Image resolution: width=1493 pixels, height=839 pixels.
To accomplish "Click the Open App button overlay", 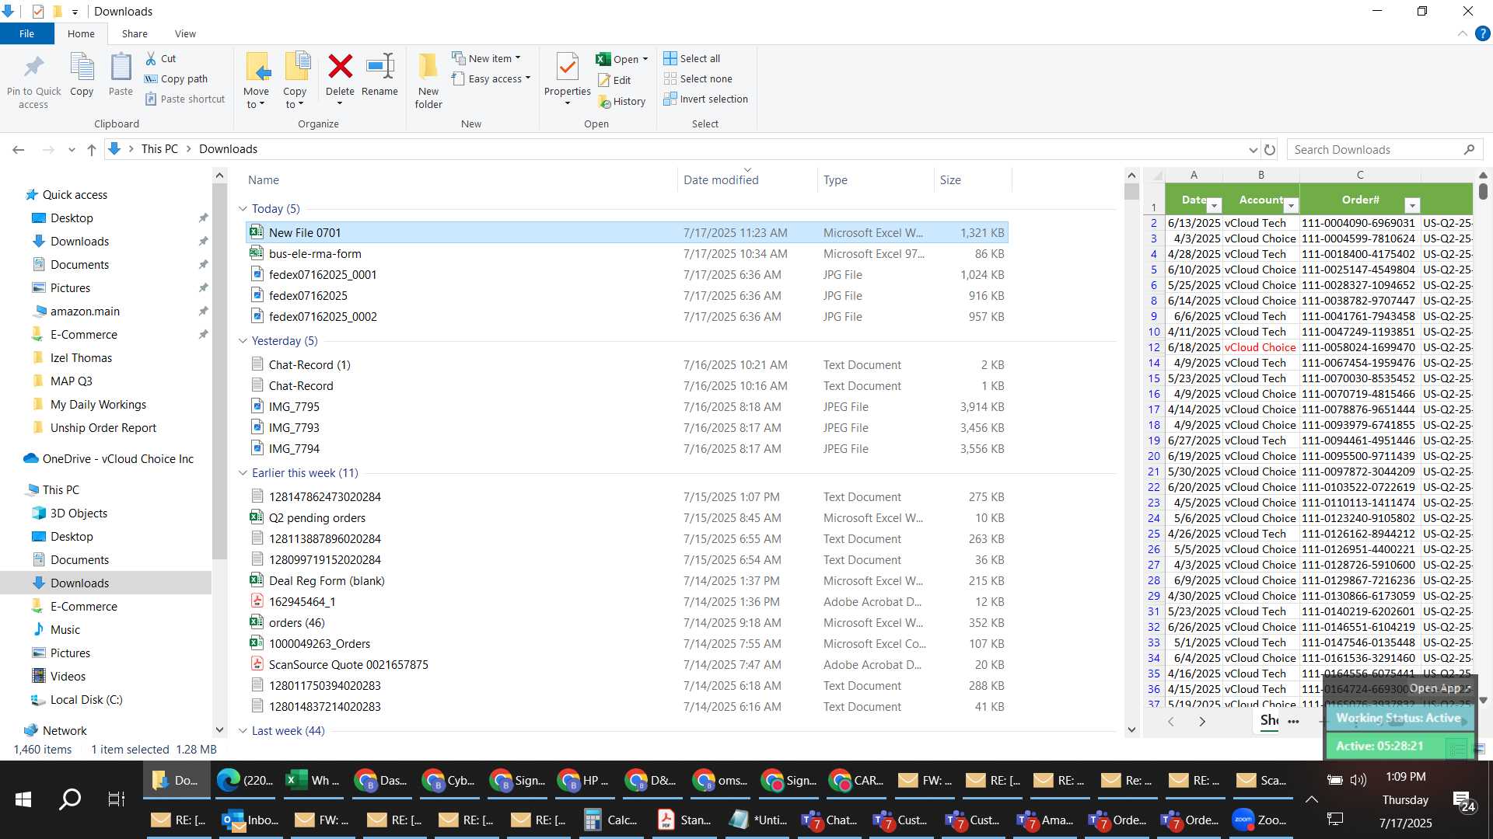I will [x=1439, y=688].
